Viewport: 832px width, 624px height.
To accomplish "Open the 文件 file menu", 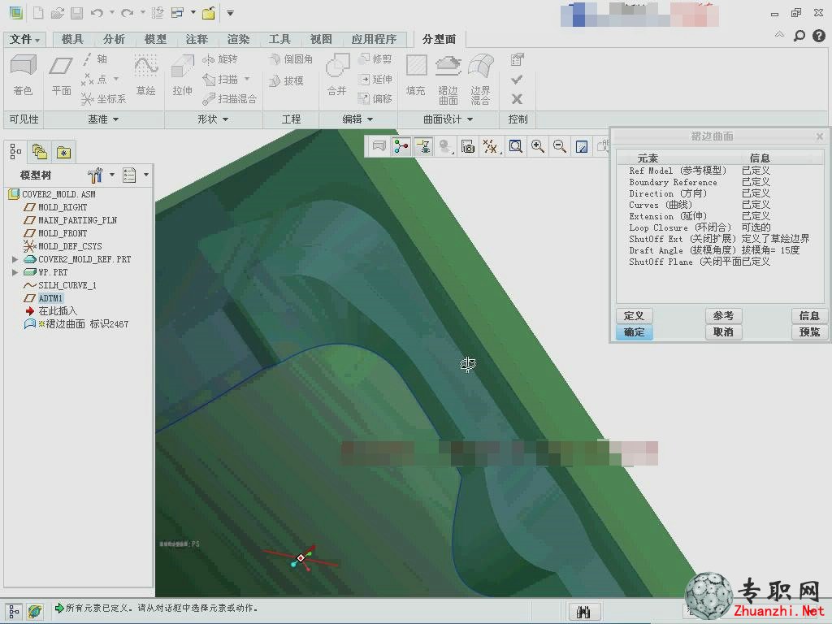I will click(x=24, y=39).
